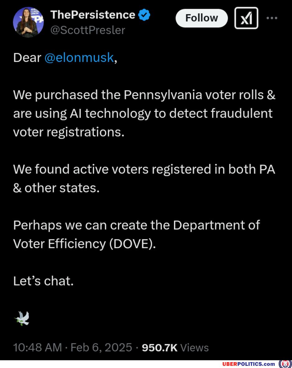View the 950.7K Views count details
Viewport: 292px width, 368px height.
click(175, 348)
